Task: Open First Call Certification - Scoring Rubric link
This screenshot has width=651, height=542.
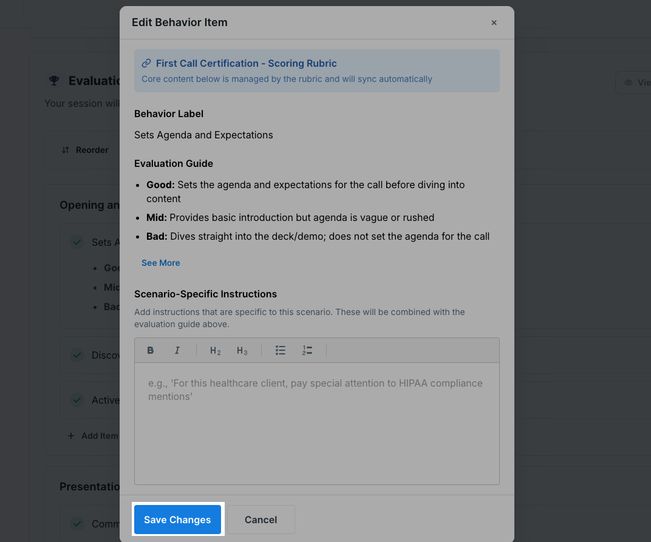Action: click(x=246, y=63)
